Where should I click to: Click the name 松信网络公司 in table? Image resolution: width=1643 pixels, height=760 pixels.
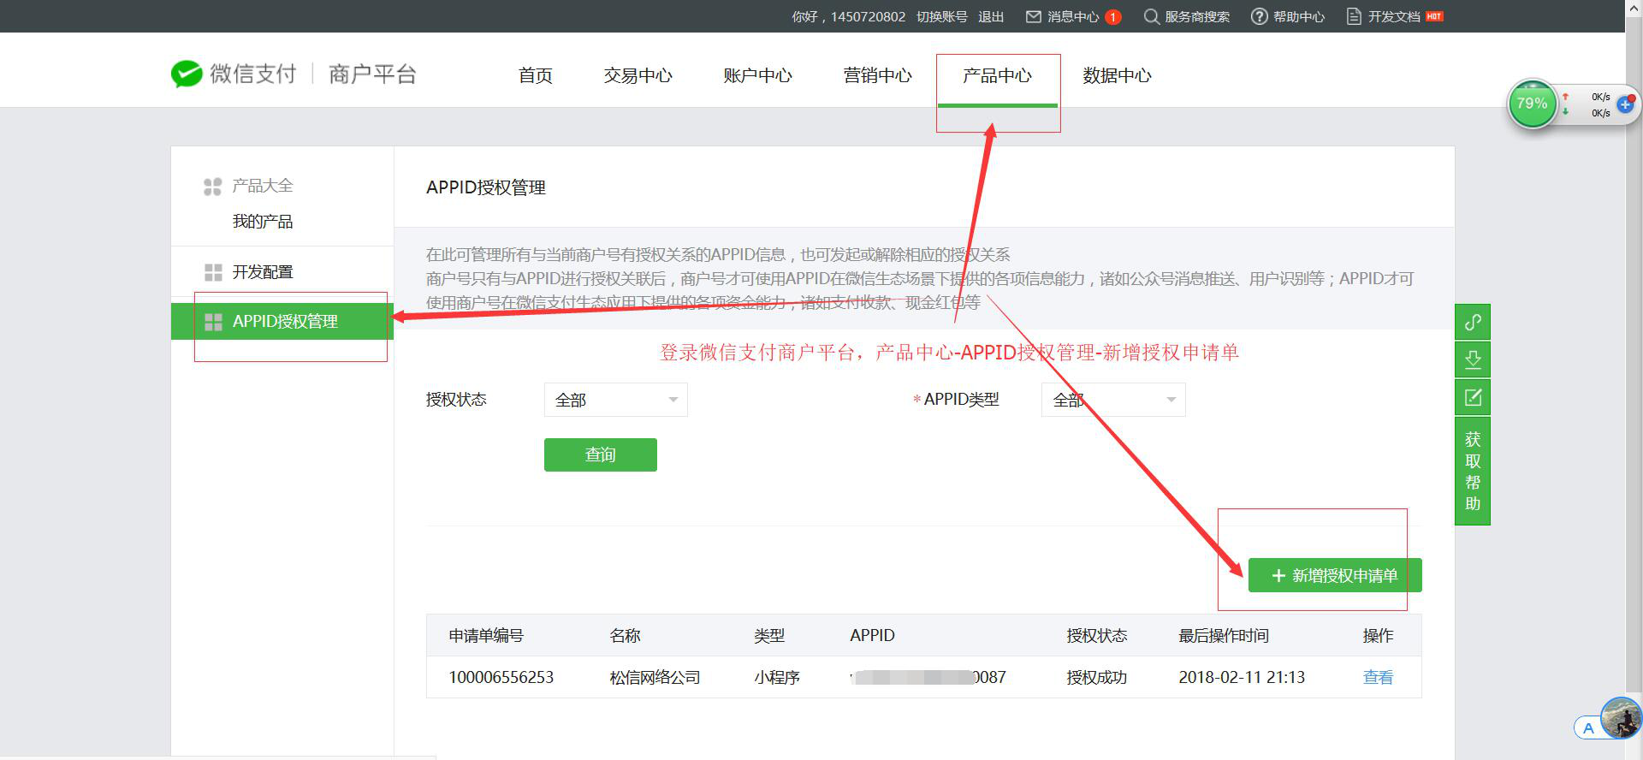coord(655,677)
